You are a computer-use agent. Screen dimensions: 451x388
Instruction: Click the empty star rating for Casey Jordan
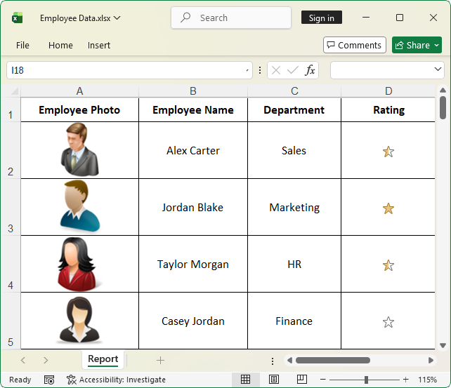pyautogui.click(x=388, y=322)
